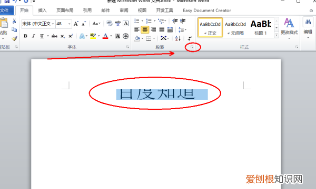Screen dimensions: 316x189
Task: Open multilevel list tool
Action: (161, 20)
